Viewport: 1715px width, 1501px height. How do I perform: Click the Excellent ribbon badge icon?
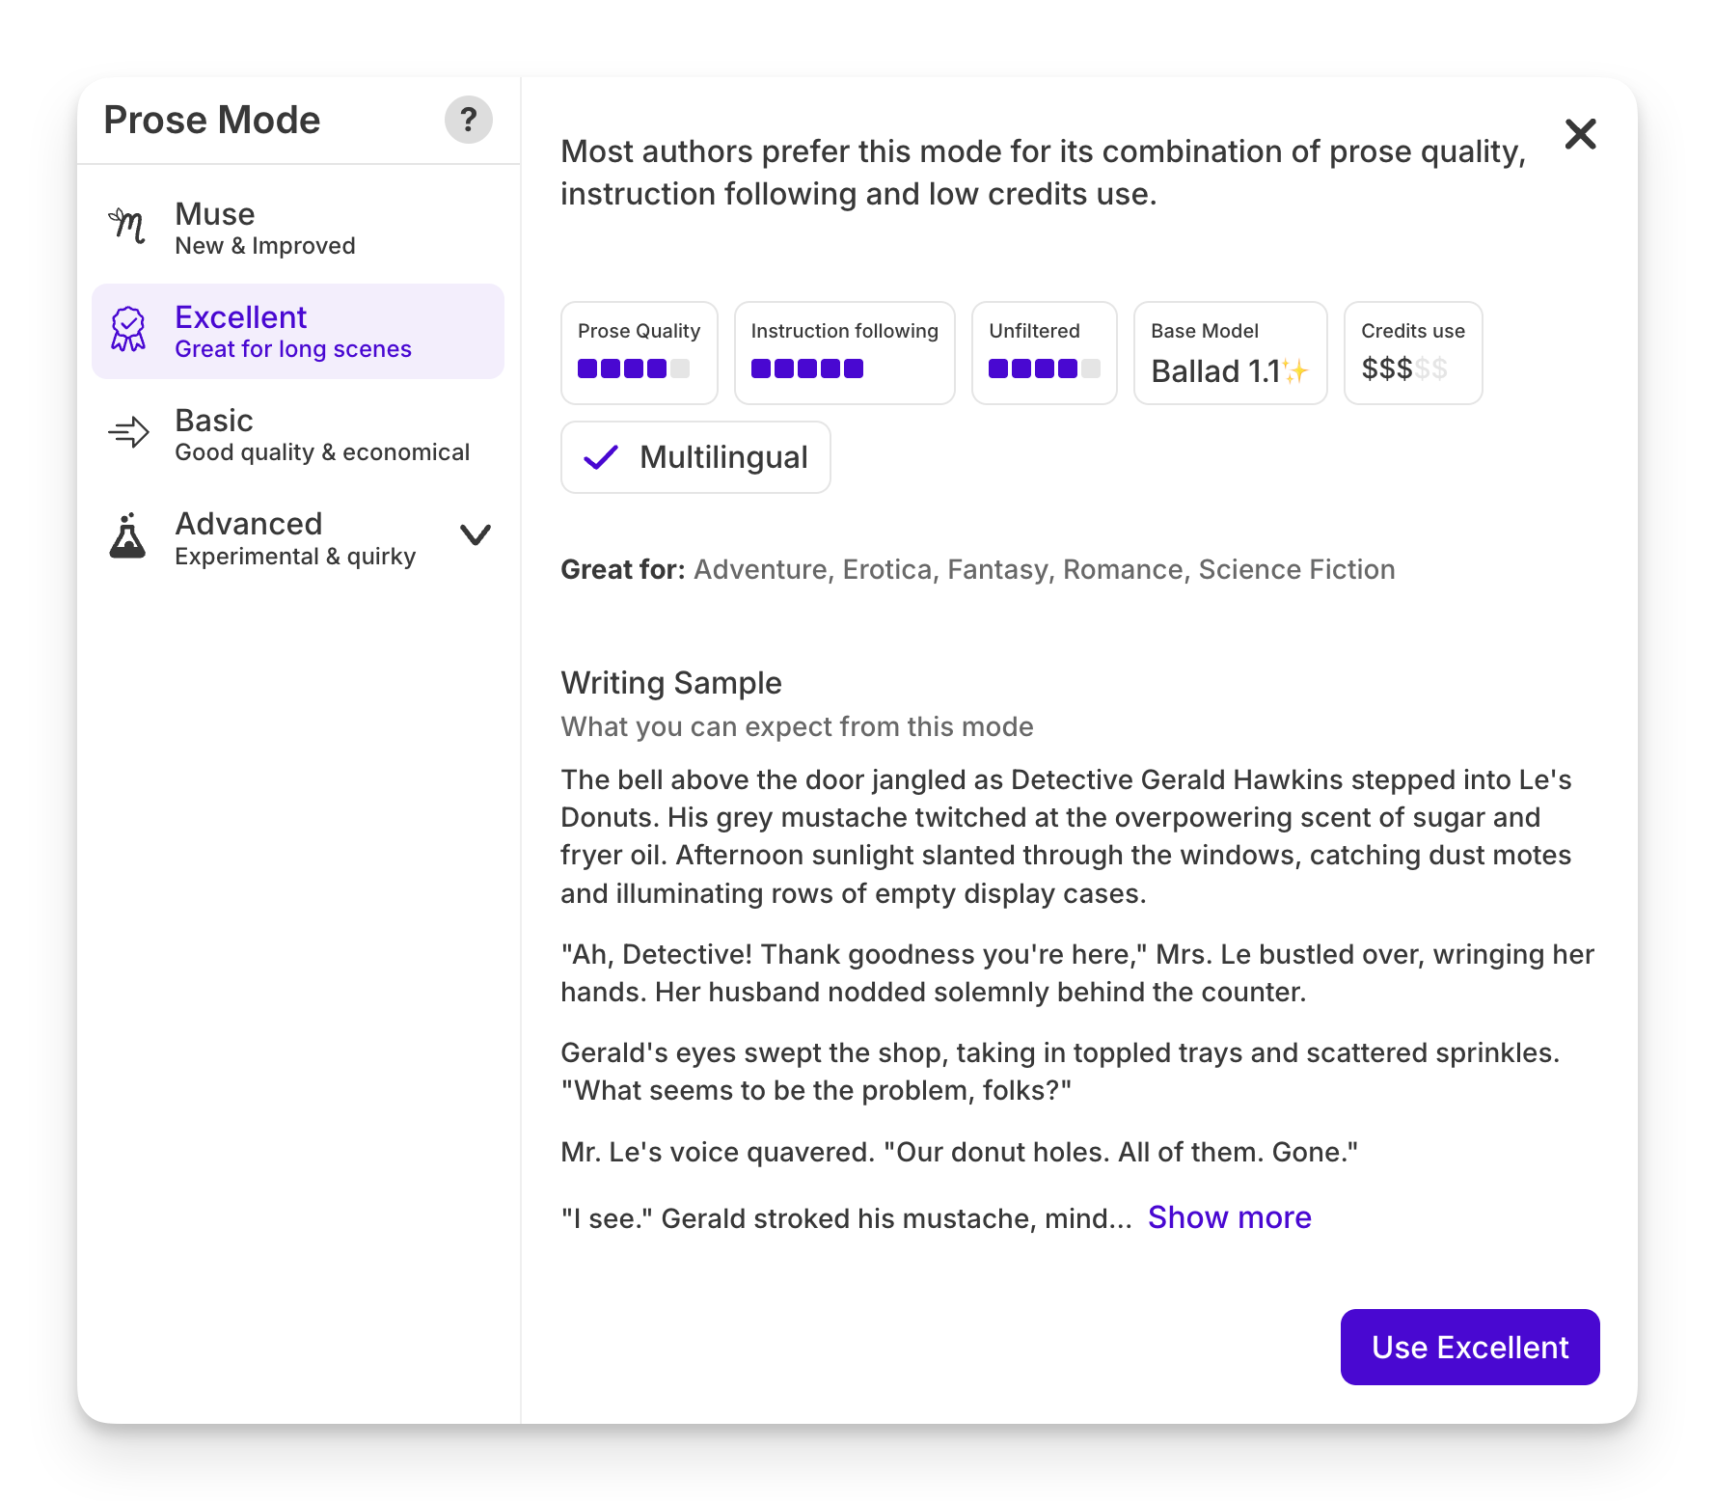point(128,329)
